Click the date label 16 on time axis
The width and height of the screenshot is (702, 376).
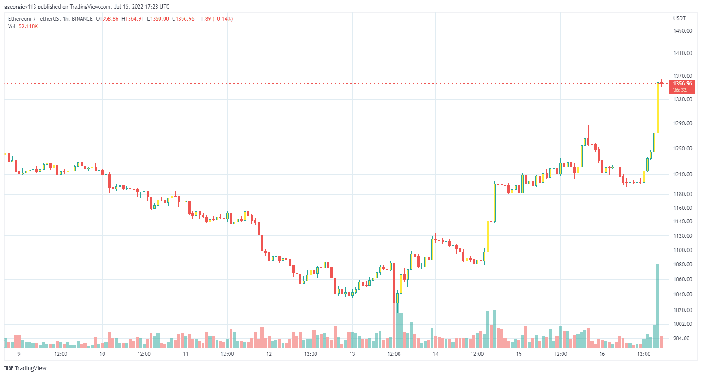(x=602, y=354)
